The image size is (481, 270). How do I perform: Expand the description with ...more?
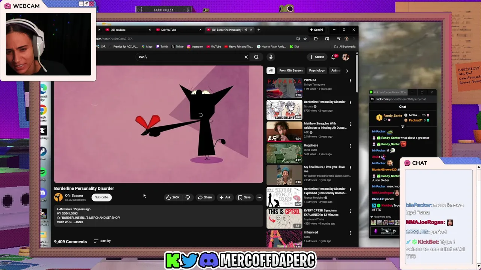tap(78, 222)
